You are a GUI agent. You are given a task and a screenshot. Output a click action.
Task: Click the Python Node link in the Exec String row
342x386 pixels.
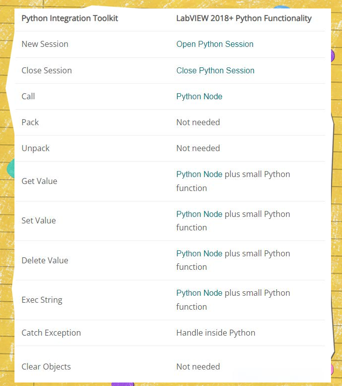[x=199, y=293]
